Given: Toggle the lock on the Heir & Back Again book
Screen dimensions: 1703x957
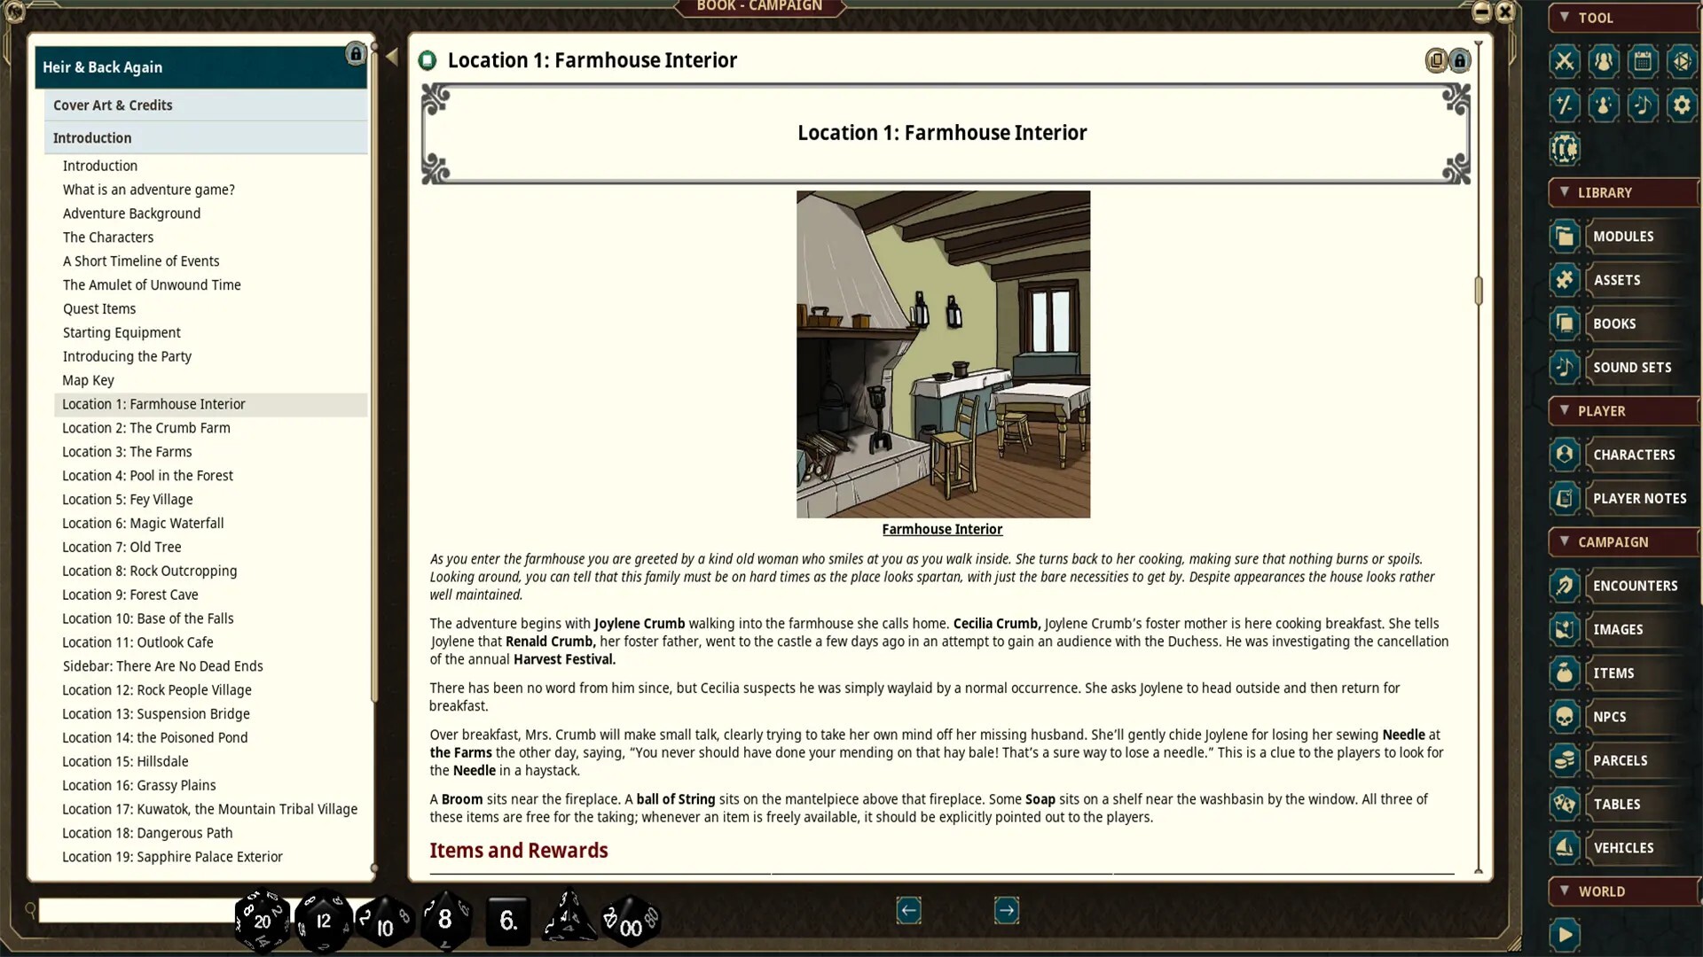Looking at the screenshot, I should [x=356, y=54].
